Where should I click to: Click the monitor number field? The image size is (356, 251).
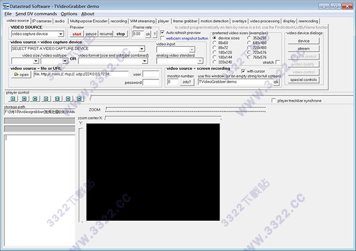coord(173,82)
